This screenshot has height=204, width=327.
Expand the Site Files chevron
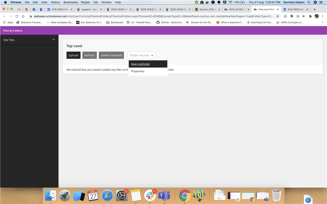point(53,39)
